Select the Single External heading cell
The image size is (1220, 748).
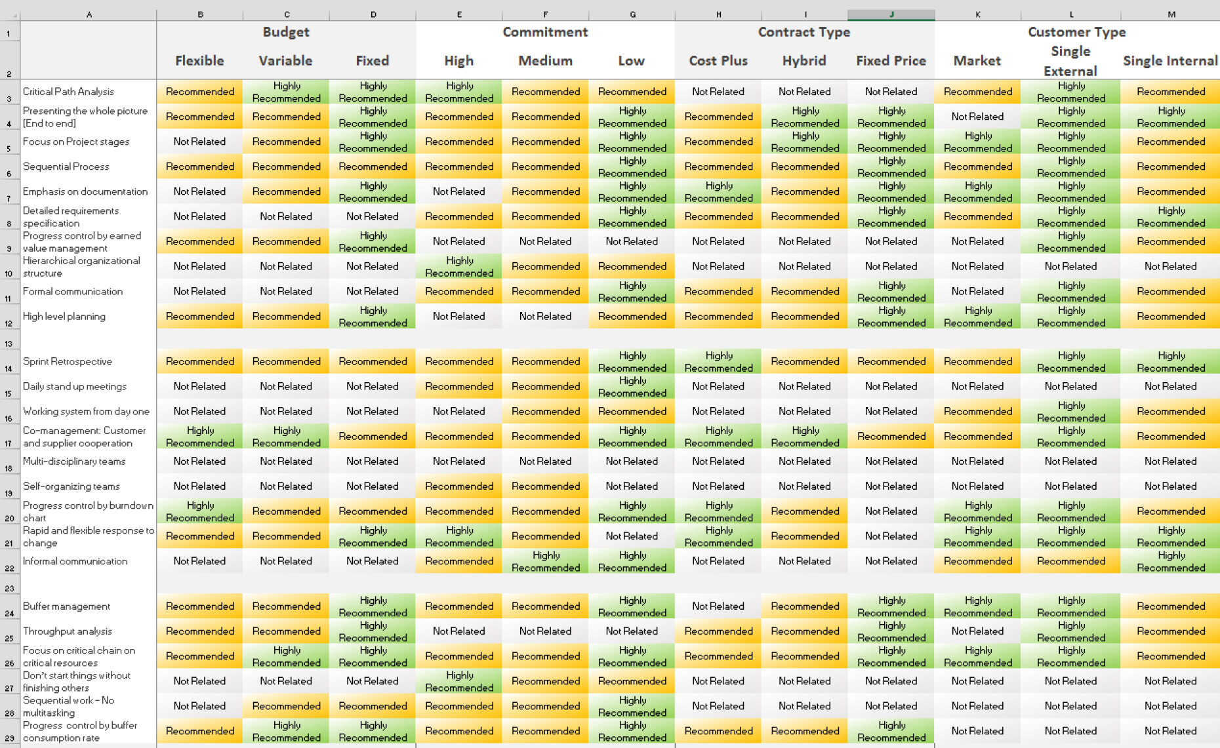pyautogui.click(x=1070, y=61)
